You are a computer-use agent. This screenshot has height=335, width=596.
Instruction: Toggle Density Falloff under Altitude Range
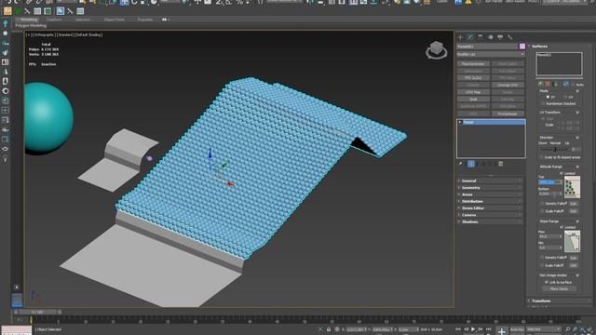coord(543,204)
